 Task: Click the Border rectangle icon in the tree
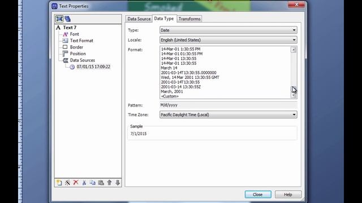65,47
